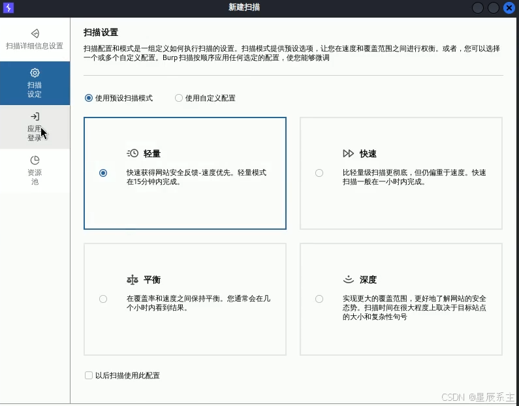
Task: Click the 平衡 card description text
Action: coord(198,303)
